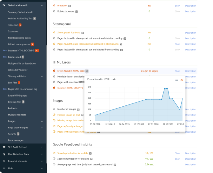The width and height of the screenshot is (213, 173).
Task: Expand the 'Sitemap validator' sidebar item
Action: pyautogui.click(x=42, y=76)
